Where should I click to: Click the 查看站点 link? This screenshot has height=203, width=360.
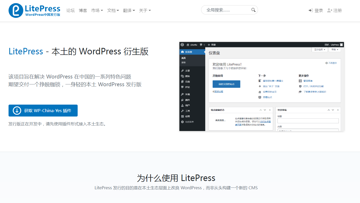[x=267, y=97]
